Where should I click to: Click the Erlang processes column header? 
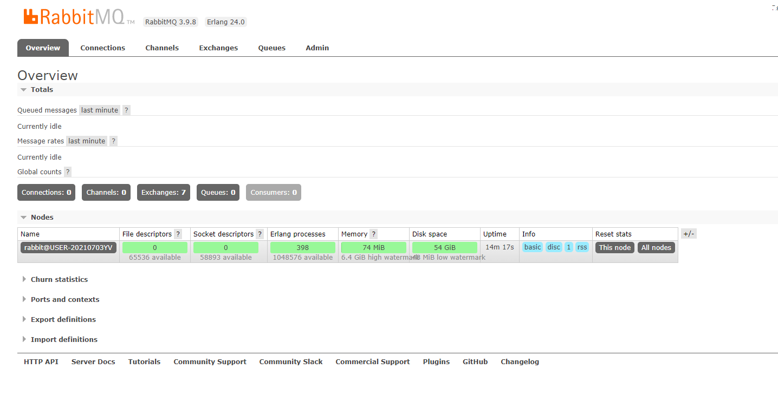(x=298, y=234)
